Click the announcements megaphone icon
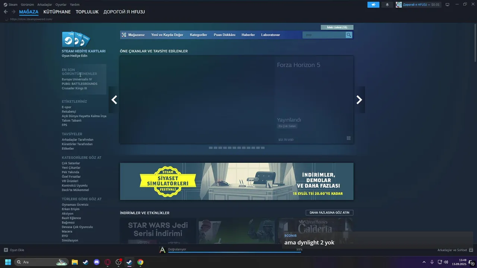 point(373,5)
